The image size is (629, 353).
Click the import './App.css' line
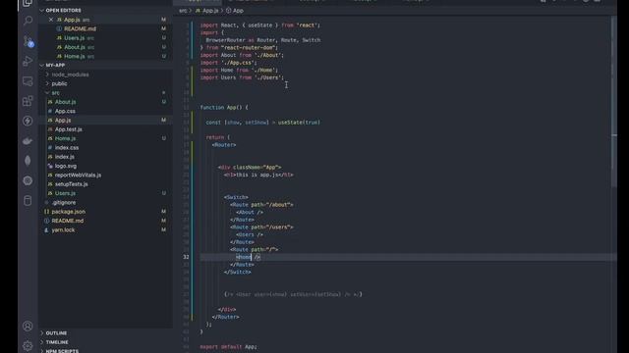tap(228, 63)
